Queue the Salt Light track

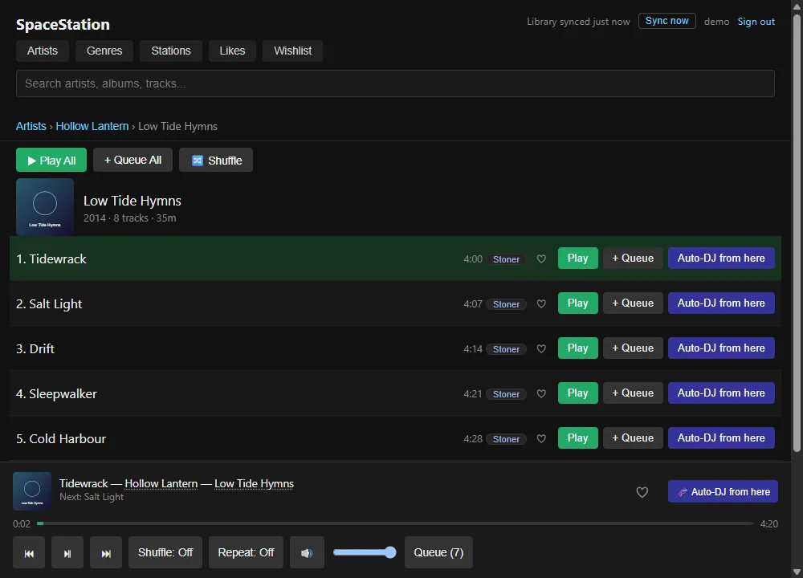633,303
